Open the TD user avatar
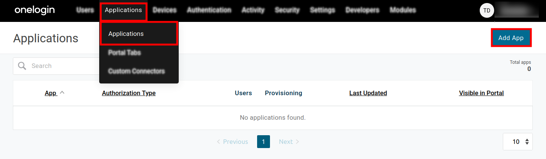Viewport: 546px width, 159px height. click(x=487, y=11)
